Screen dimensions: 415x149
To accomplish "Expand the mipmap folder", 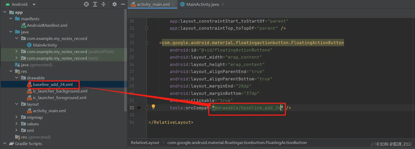I will (x=17, y=117).
